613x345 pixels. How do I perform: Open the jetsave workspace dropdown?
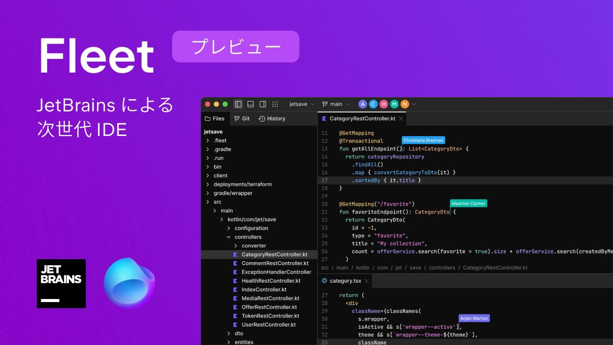(302, 104)
